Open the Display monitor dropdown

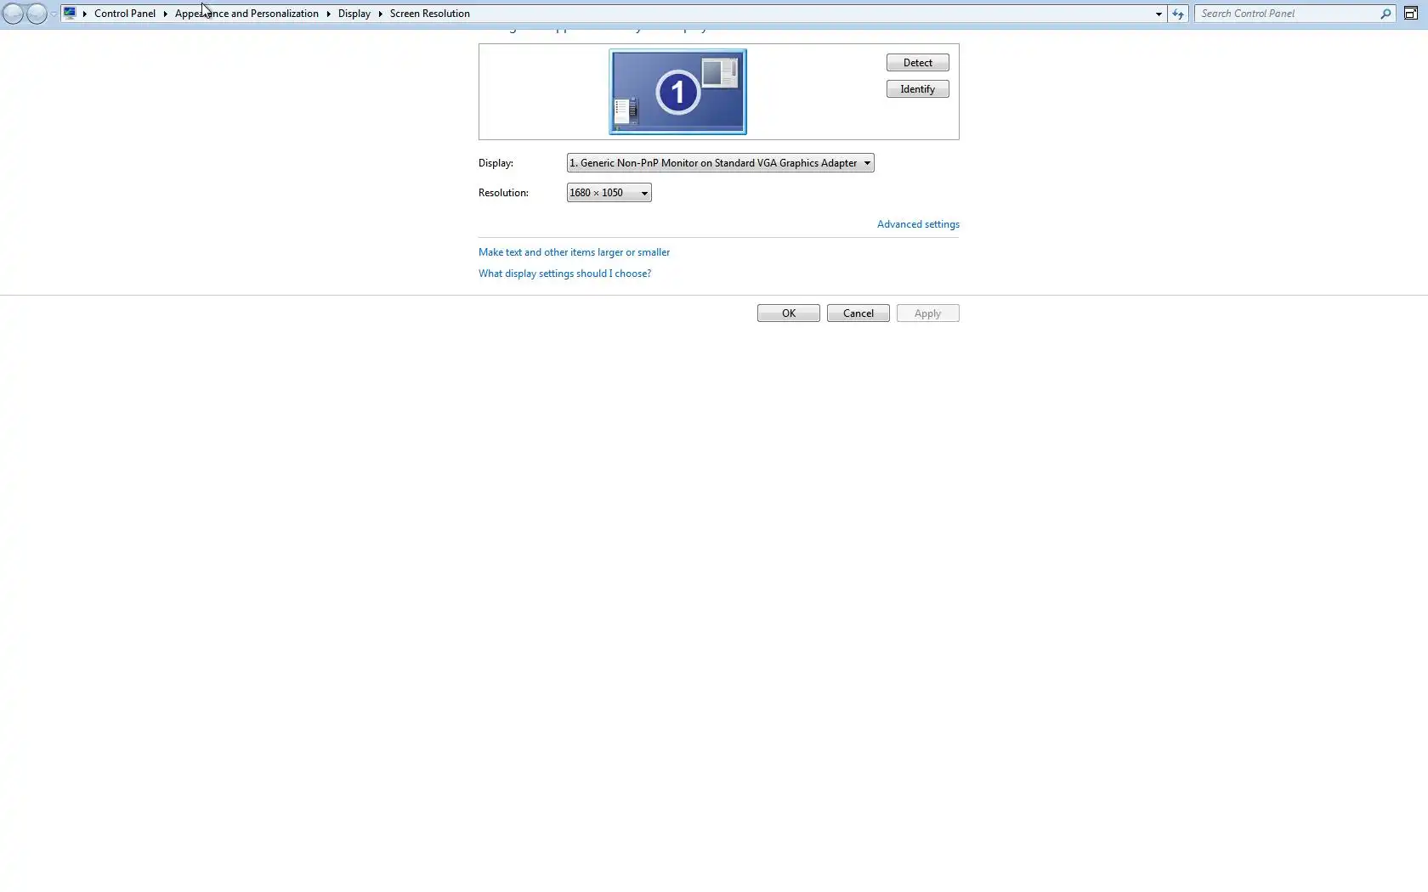pos(720,163)
